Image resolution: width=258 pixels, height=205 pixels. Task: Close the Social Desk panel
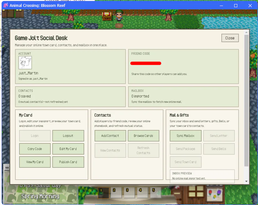[x=230, y=38]
